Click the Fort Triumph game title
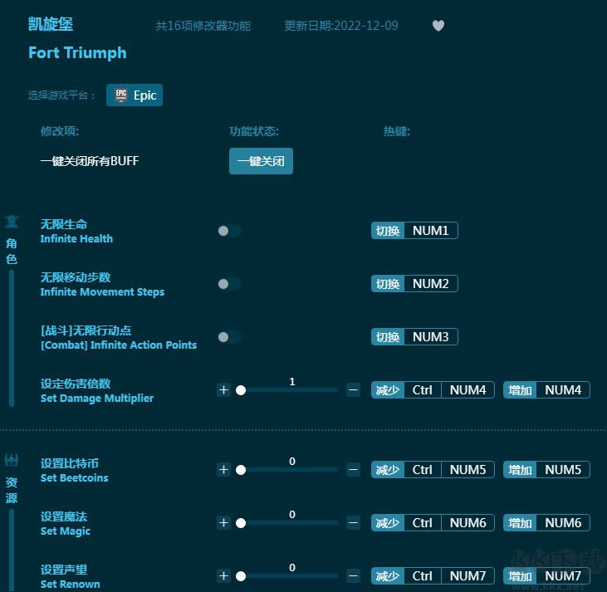The image size is (607, 592). 77,52
